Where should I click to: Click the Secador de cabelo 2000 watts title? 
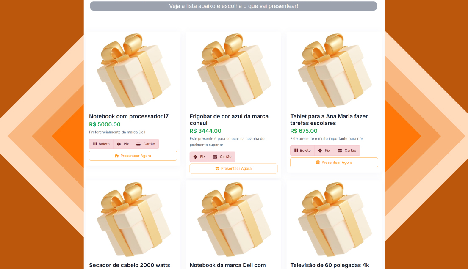click(x=130, y=265)
